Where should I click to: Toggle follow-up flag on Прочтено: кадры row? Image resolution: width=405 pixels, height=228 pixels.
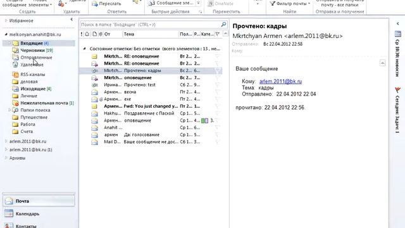218,70
